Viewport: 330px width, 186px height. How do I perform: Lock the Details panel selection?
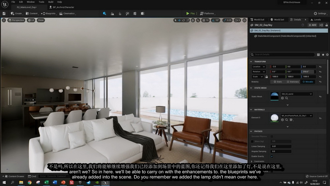tap(326, 25)
